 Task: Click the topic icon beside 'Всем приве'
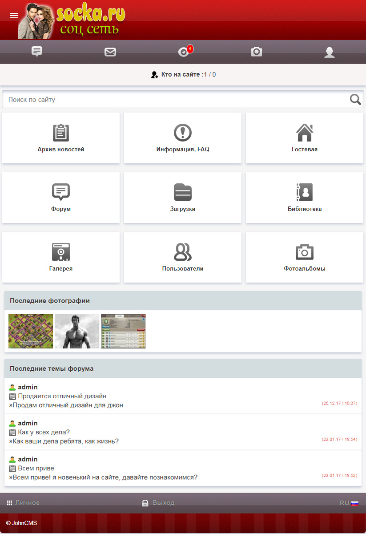(x=12, y=468)
